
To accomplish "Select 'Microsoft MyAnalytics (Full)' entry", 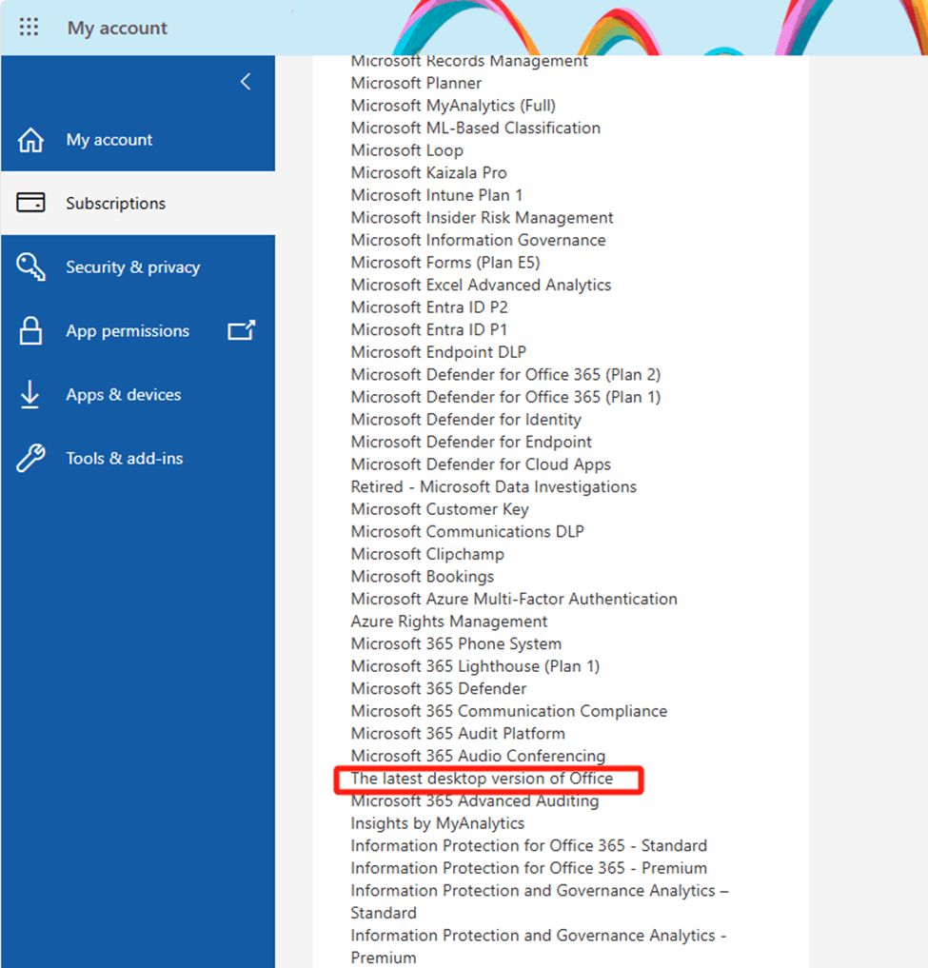I will coord(453,106).
